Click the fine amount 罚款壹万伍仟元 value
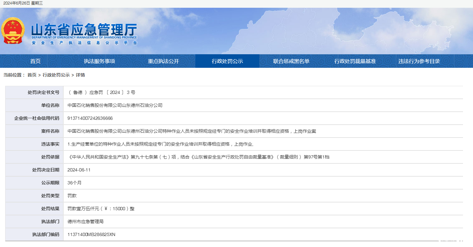 [x=101, y=209]
